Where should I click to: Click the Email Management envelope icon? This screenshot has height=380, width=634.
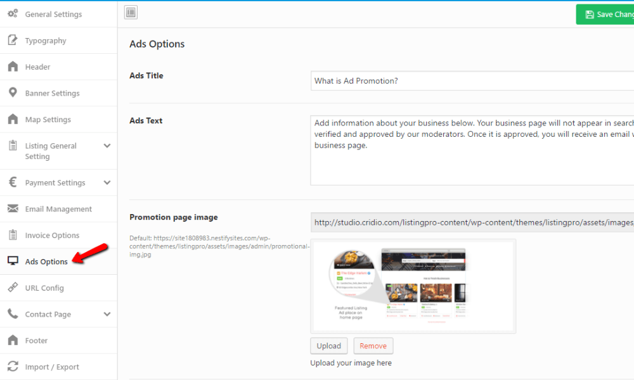pyautogui.click(x=13, y=209)
